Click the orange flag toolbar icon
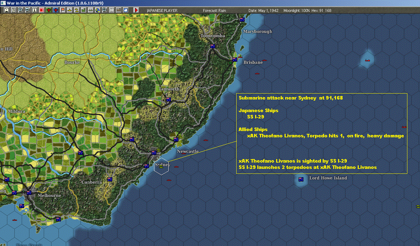Viewport: 420px width, 246px height. [x=63, y=10]
